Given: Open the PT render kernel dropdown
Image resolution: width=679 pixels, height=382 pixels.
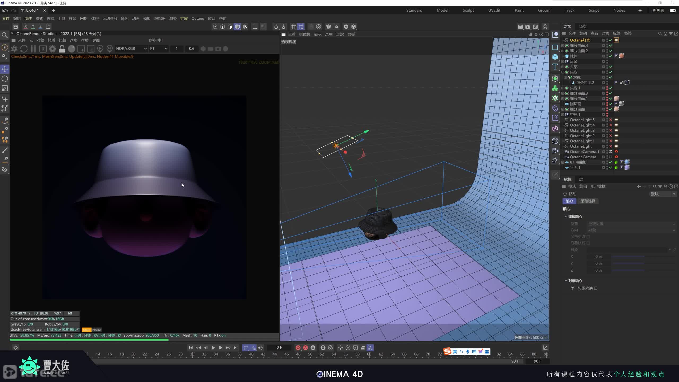Looking at the screenshot, I should [x=158, y=49].
